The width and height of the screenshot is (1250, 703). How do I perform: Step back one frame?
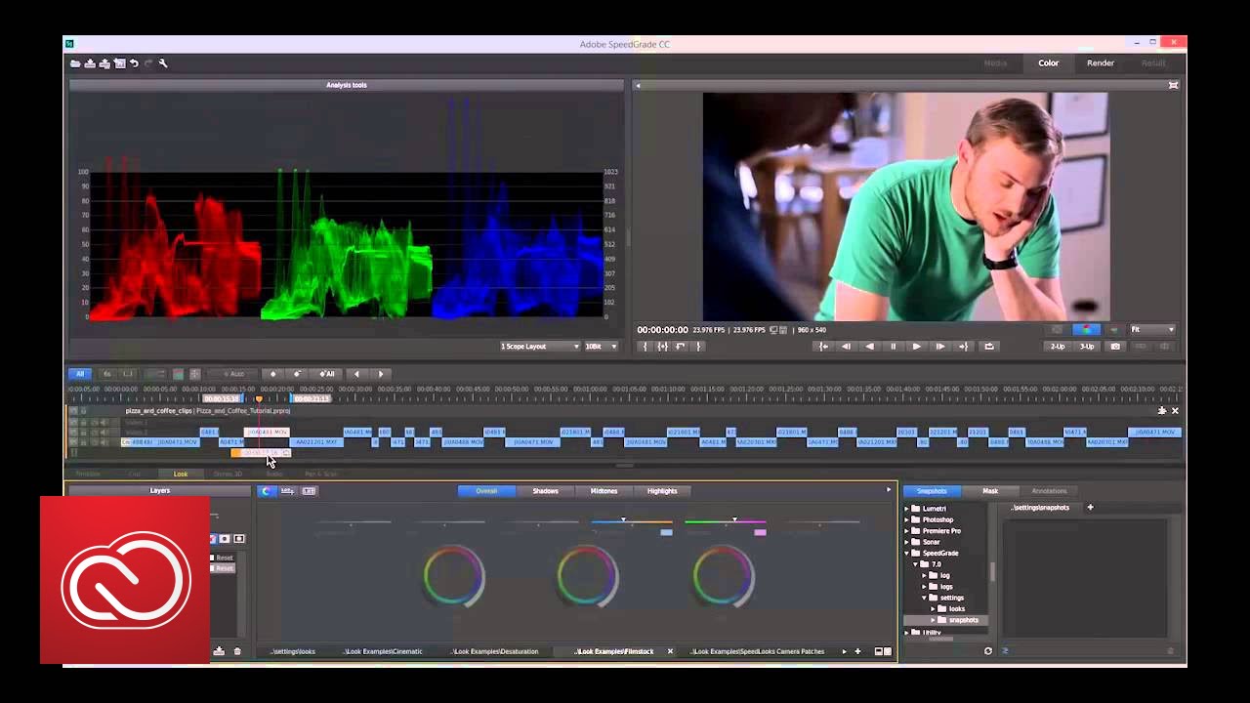[846, 347]
